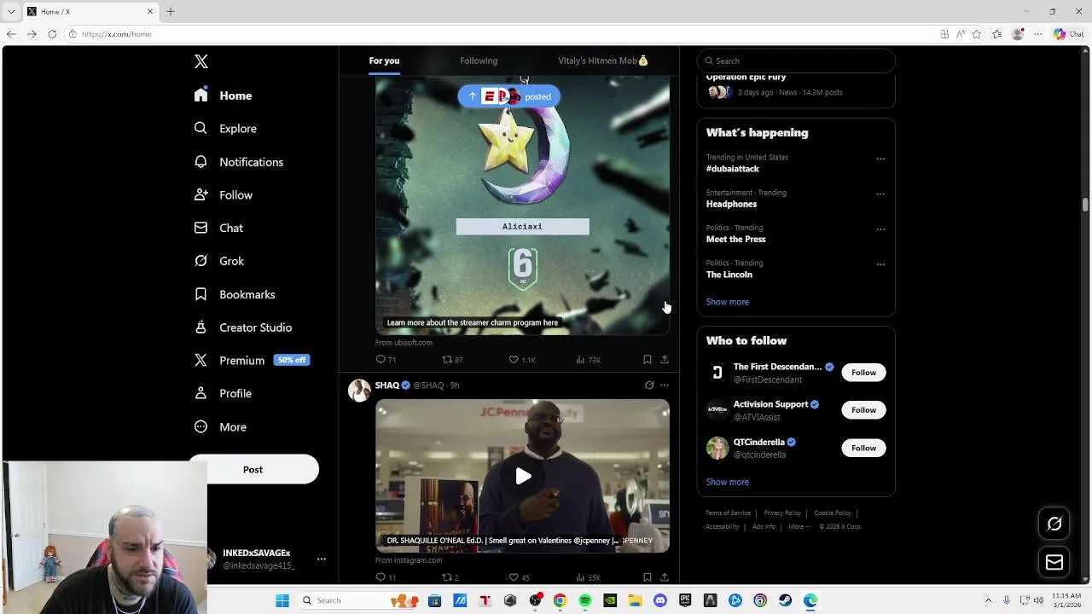Screen dimensions: 1092x614
Task: Expand the footer More options
Action: click(x=799, y=526)
